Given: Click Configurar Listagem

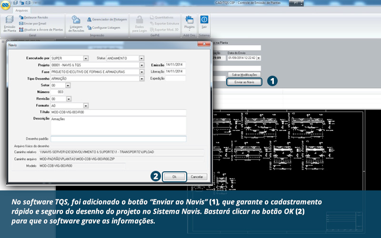Looking at the screenshot, I should click(103, 28).
